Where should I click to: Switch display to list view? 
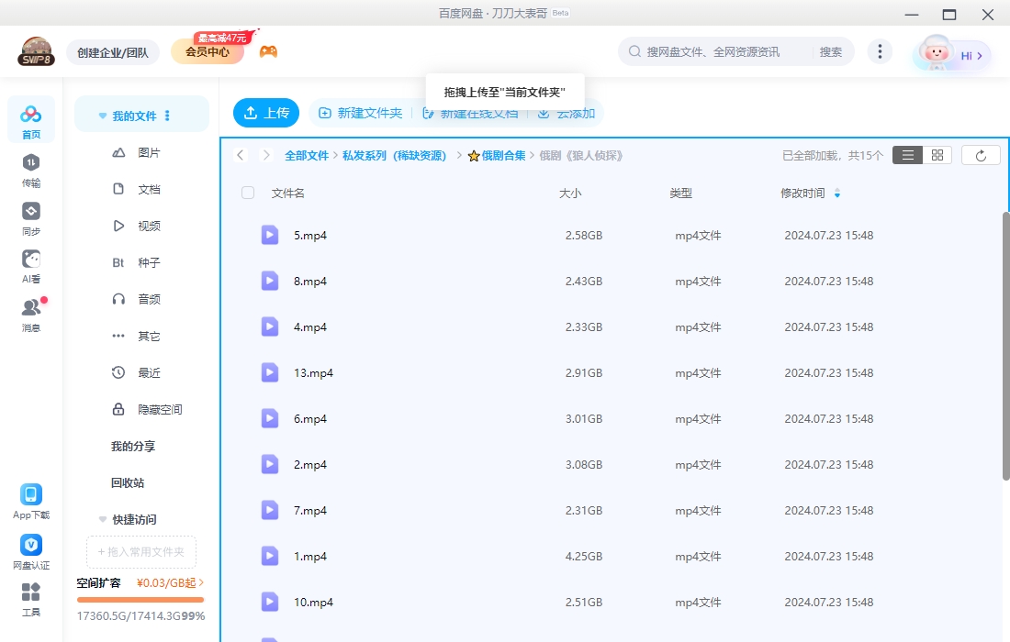click(907, 154)
